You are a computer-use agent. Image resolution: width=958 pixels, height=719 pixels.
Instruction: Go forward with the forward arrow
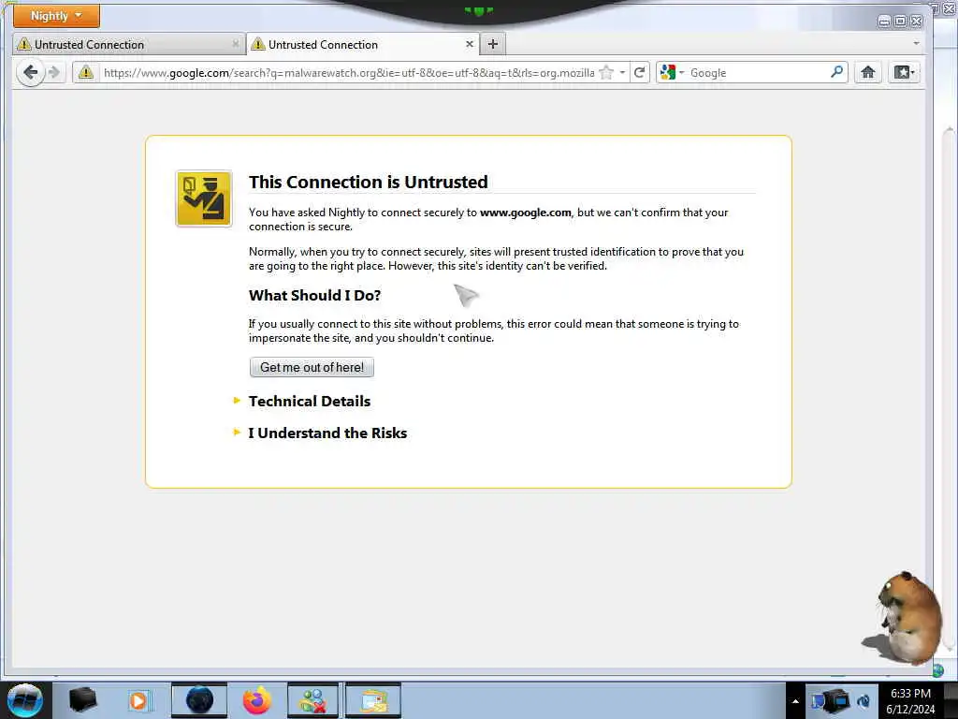[54, 73]
